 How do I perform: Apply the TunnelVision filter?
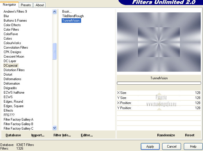point(150,147)
